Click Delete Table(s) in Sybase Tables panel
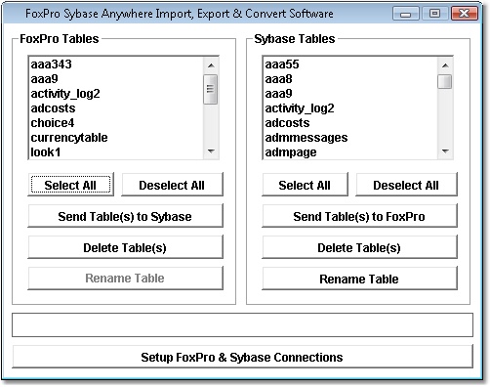The height and width of the screenshot is (387, 490). [359, 247]
